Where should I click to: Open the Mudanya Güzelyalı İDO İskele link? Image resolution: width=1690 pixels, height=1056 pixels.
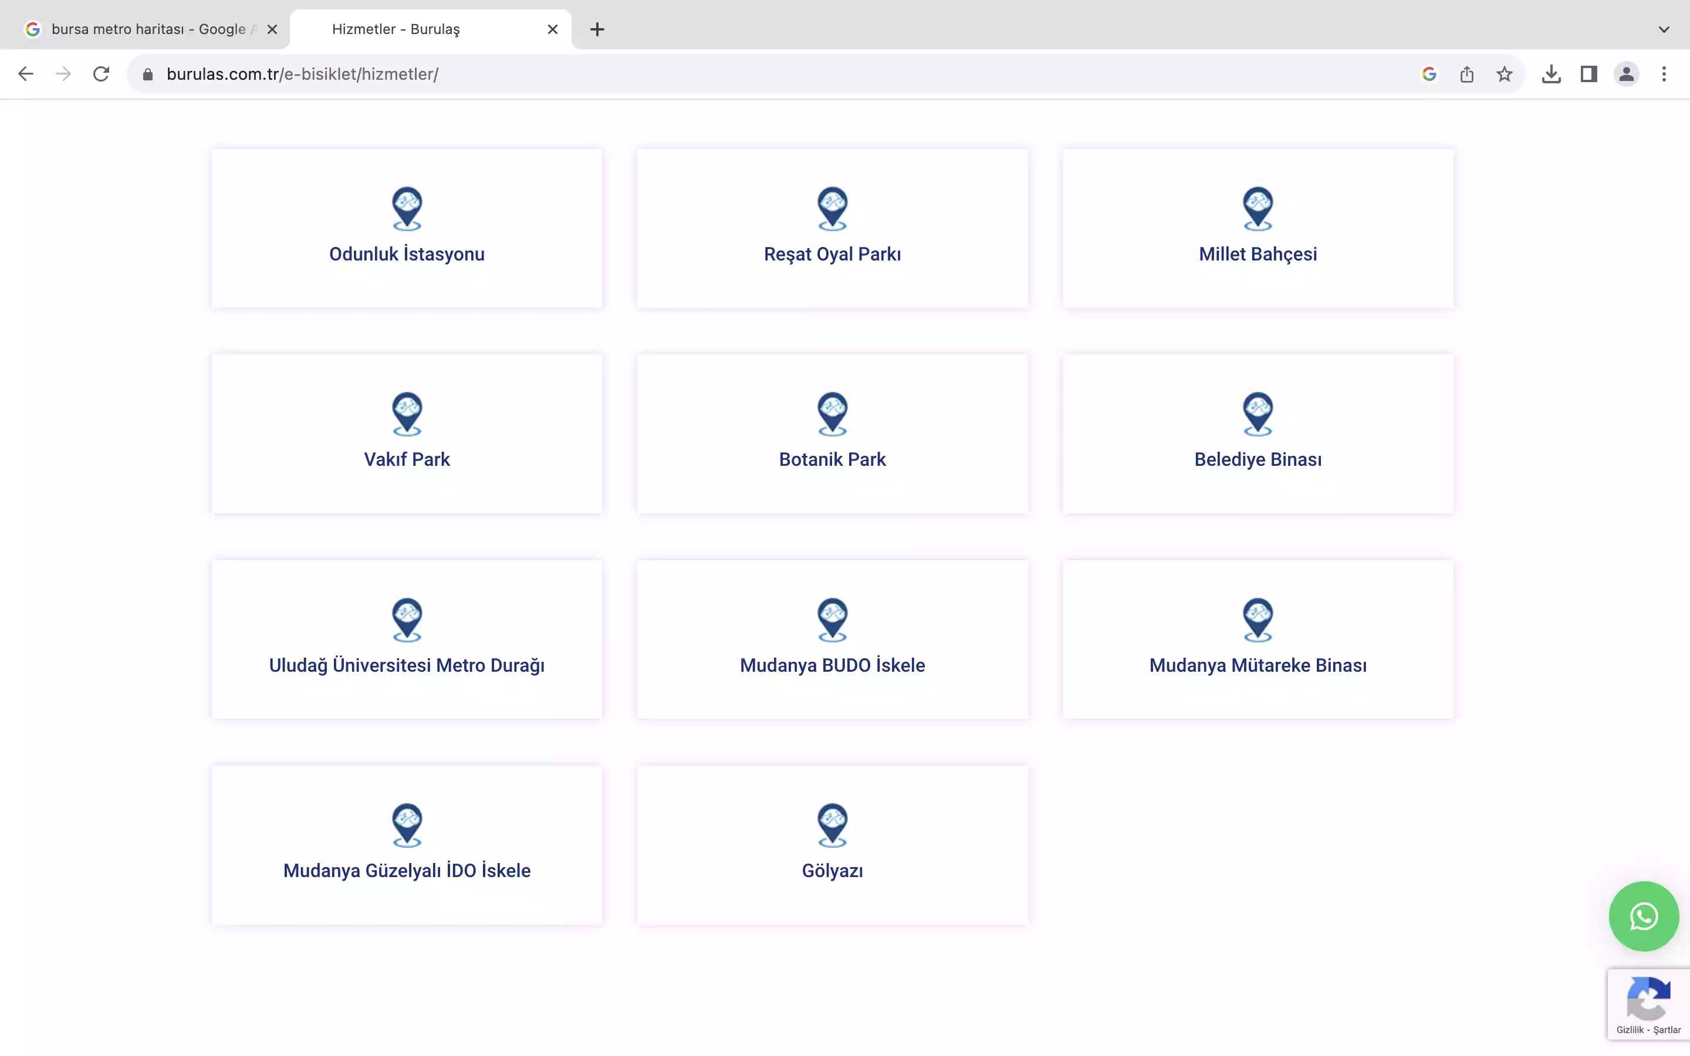[407, 871]
